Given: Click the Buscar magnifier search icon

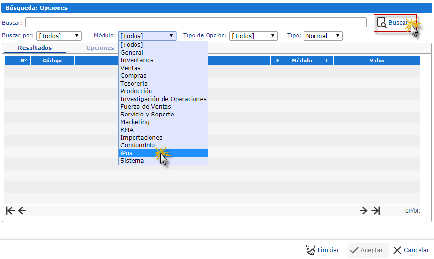Looking at the screenshot, I should (382, 23).
